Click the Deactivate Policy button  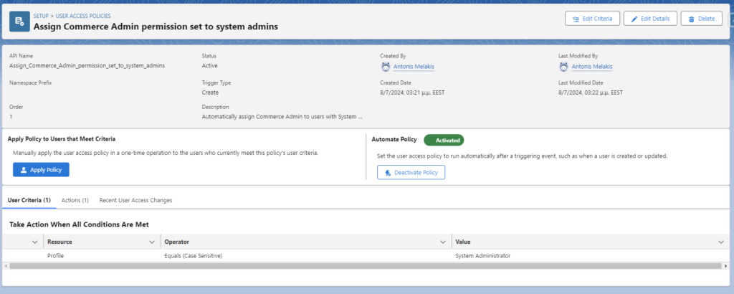(411, 172)
